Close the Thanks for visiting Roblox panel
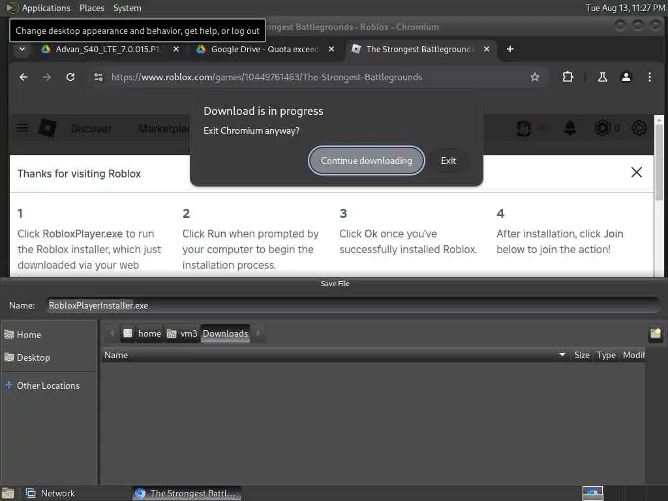668x501 pixels. tap(636, 172)
